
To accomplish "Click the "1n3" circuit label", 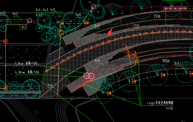I will pyautogui.click(x=24, y=27).
